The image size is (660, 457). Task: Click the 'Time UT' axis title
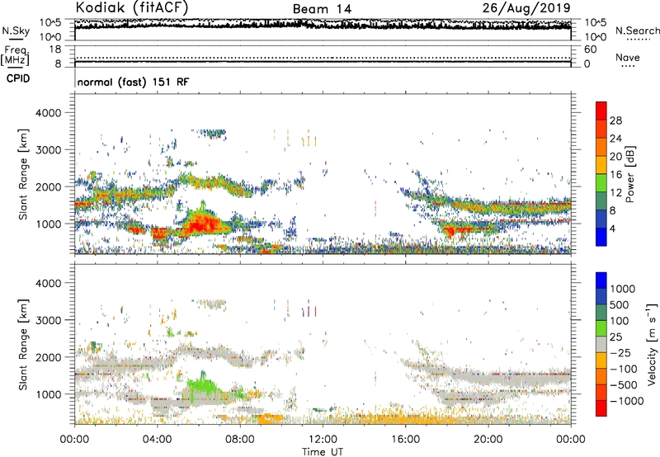click(323, 452)
